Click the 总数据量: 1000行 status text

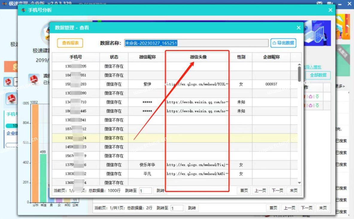click(x=104, y=191)
